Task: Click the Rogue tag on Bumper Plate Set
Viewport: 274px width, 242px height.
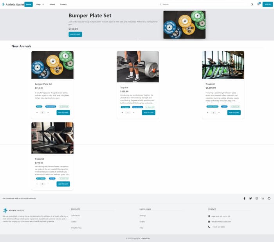Action: [39, 107]
